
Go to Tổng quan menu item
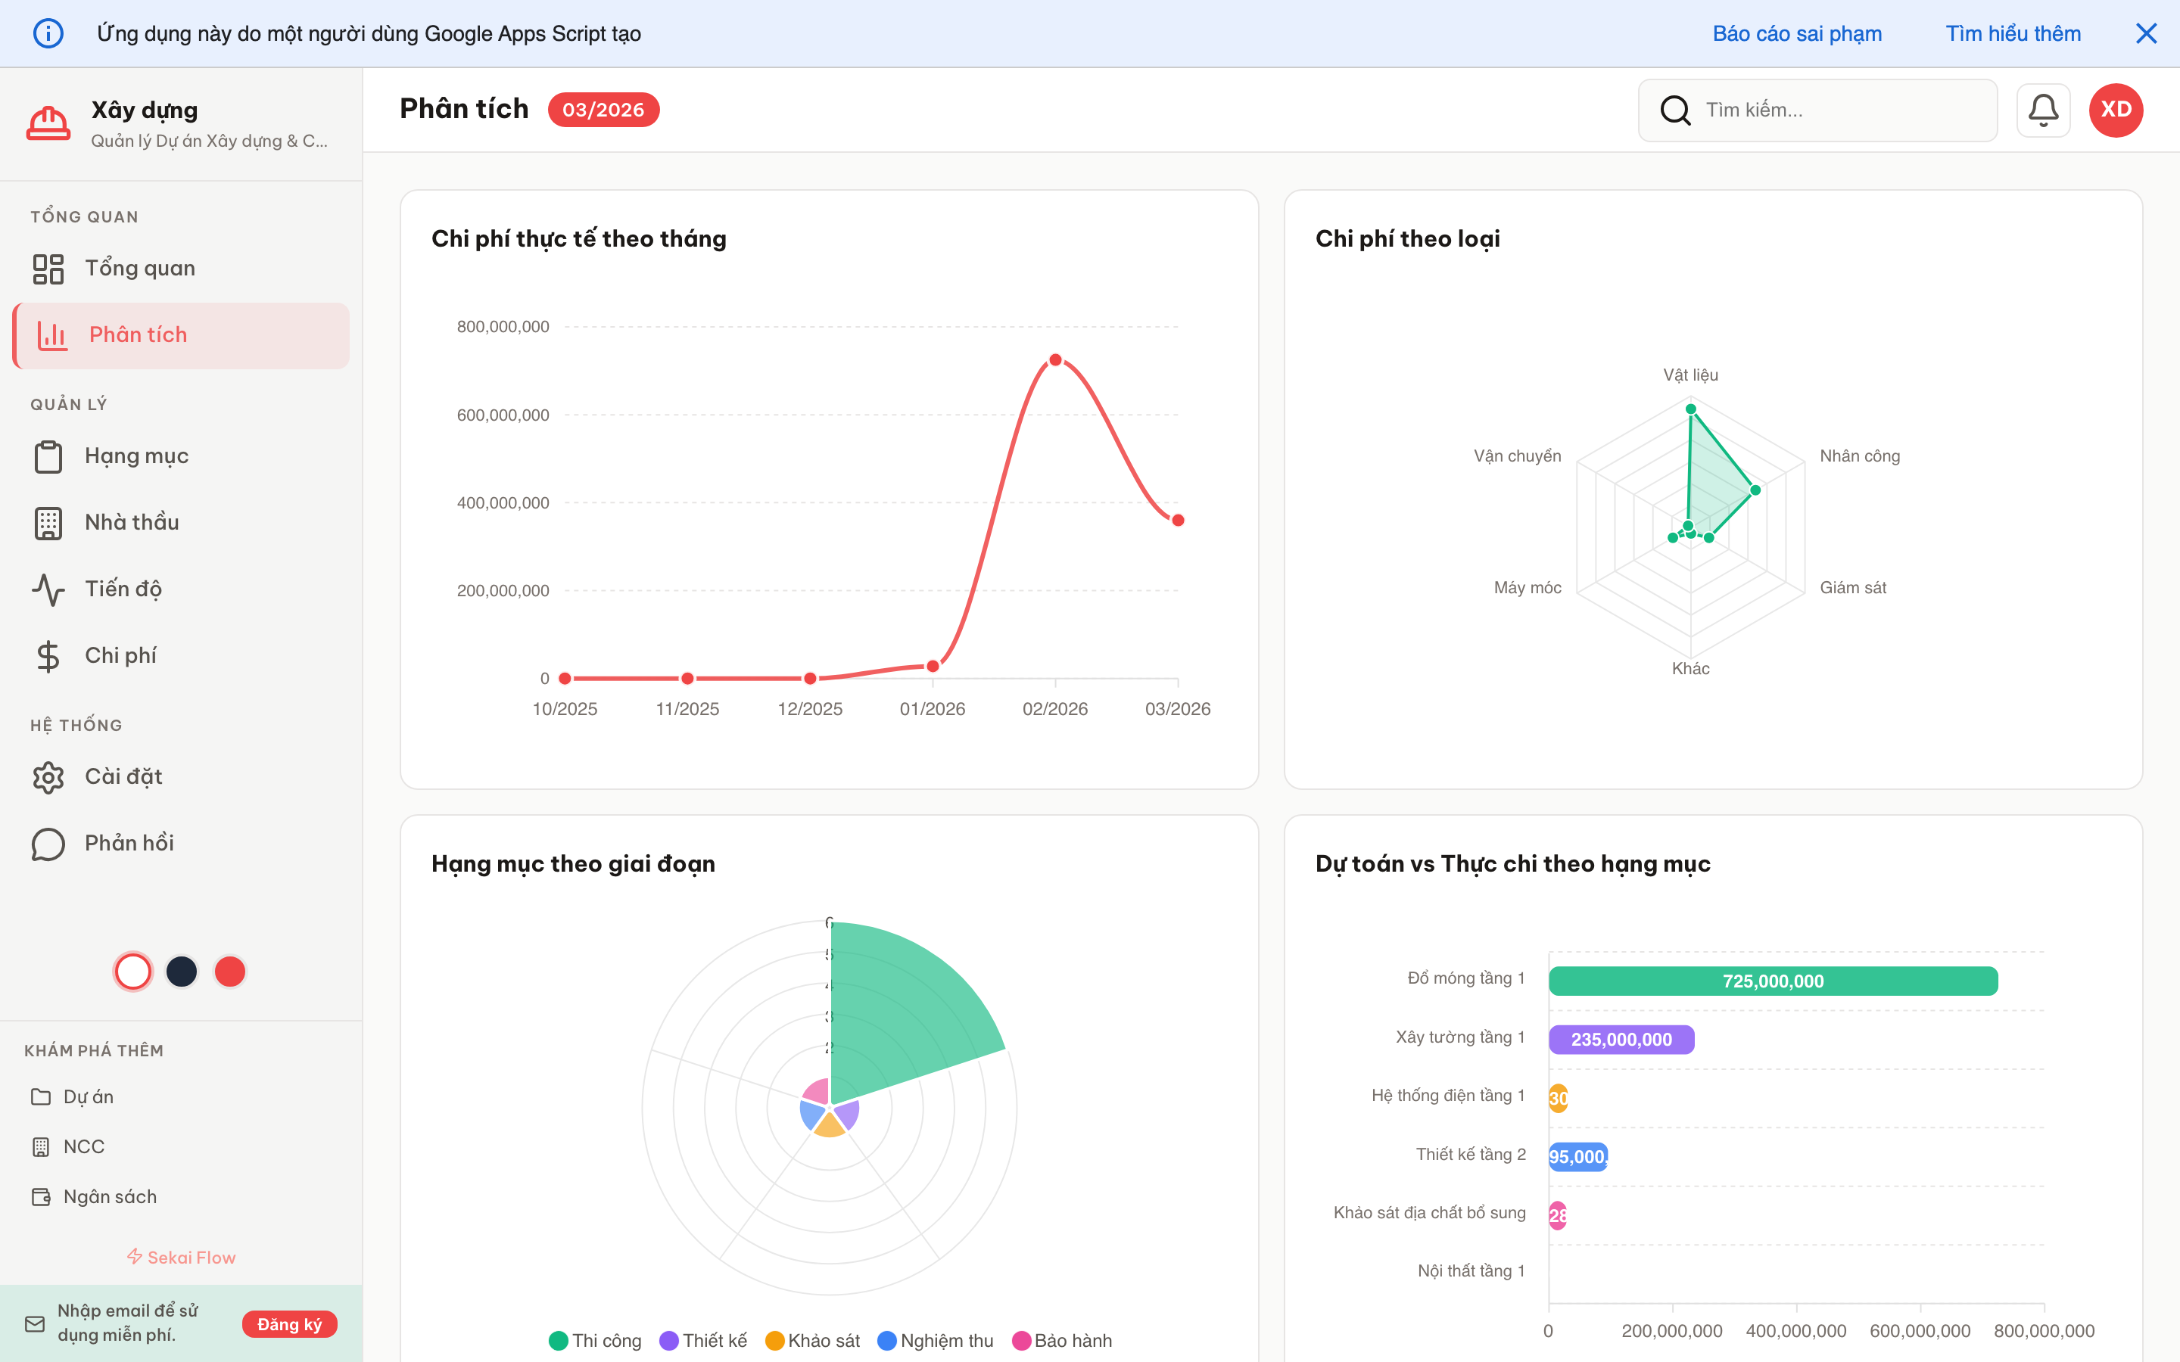click(139, 269)
